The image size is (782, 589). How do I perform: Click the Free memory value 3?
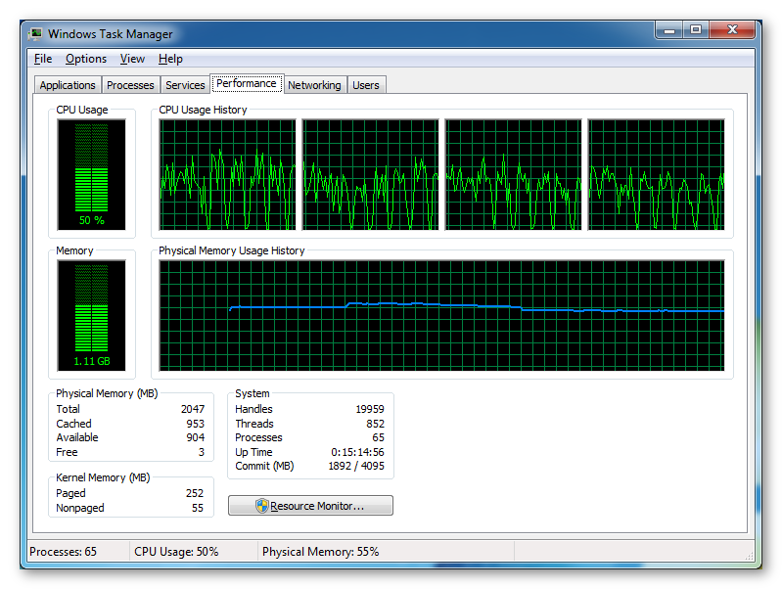click(x=202, y=452)
